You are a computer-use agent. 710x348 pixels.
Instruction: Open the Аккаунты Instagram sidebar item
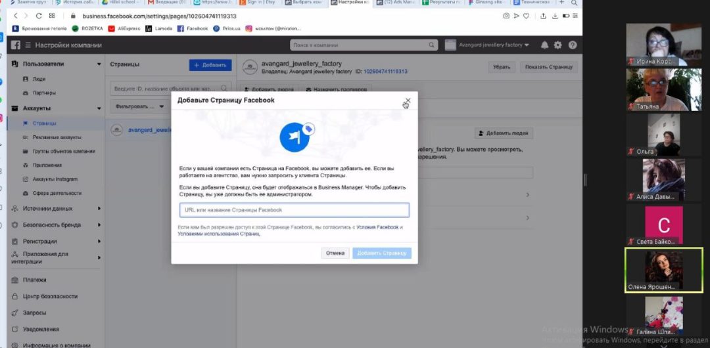tap(55, 179)
